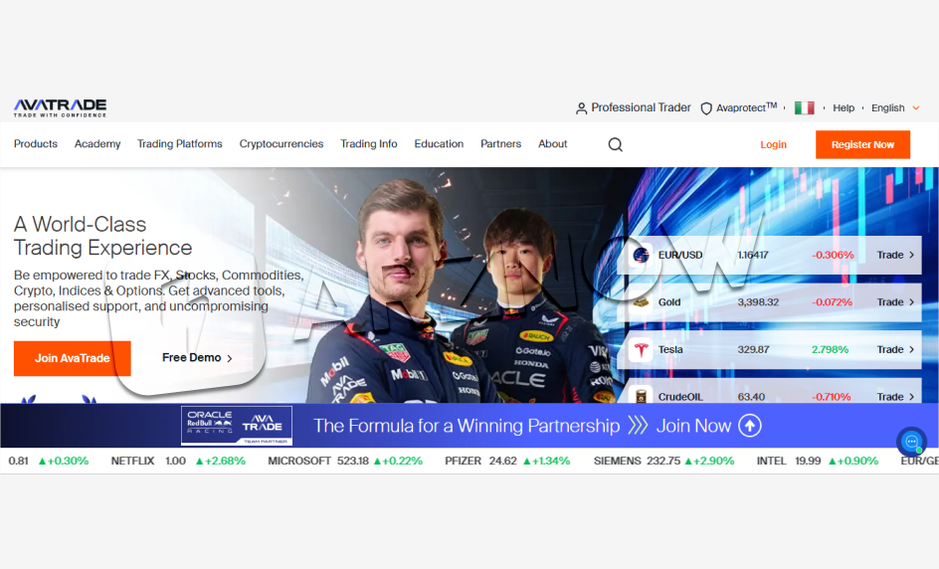
Task: Open the About menu
Action: [552, 144]
